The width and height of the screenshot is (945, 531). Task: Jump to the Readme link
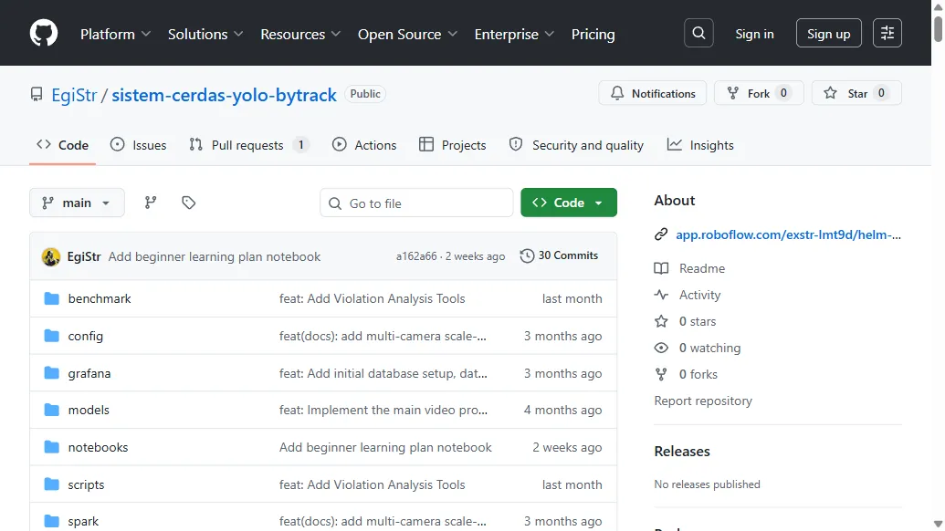click(x=701, y=268)
